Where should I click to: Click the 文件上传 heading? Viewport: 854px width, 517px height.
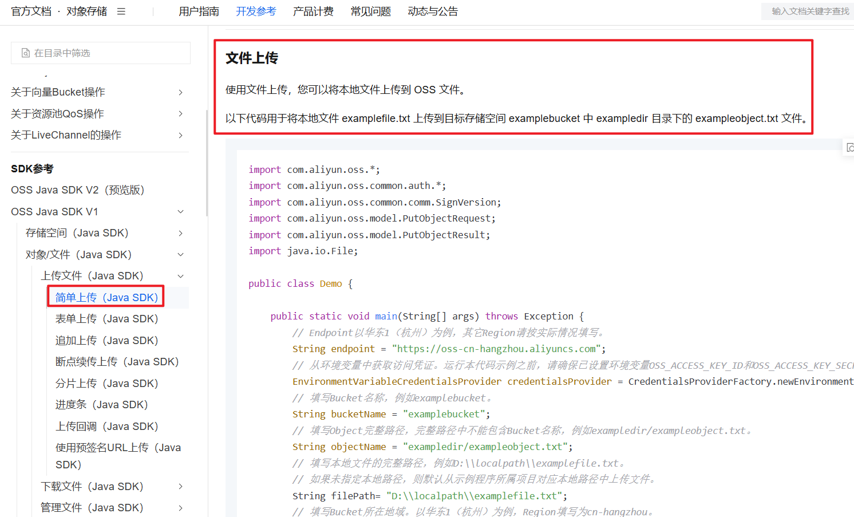(252, 58)
